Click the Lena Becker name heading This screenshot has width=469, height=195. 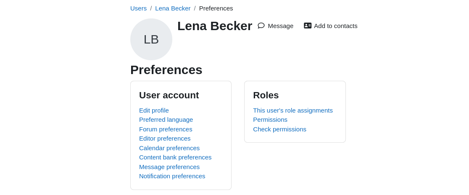(215, 26)
